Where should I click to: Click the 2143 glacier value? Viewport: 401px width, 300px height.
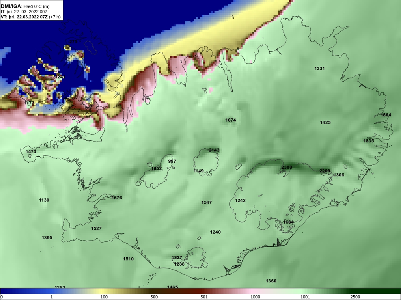tap(214, 150)
